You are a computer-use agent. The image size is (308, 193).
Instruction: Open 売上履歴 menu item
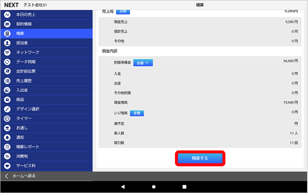[x=24, y=81]
